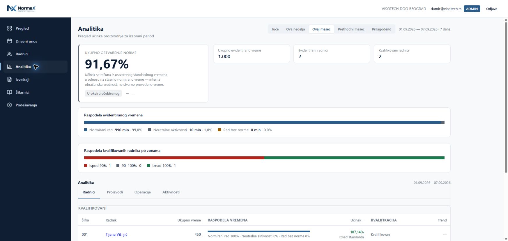This screenshot has height=241, width=508.
Task: Click the U okviru očekivanog badge
Action: point(103,93)
